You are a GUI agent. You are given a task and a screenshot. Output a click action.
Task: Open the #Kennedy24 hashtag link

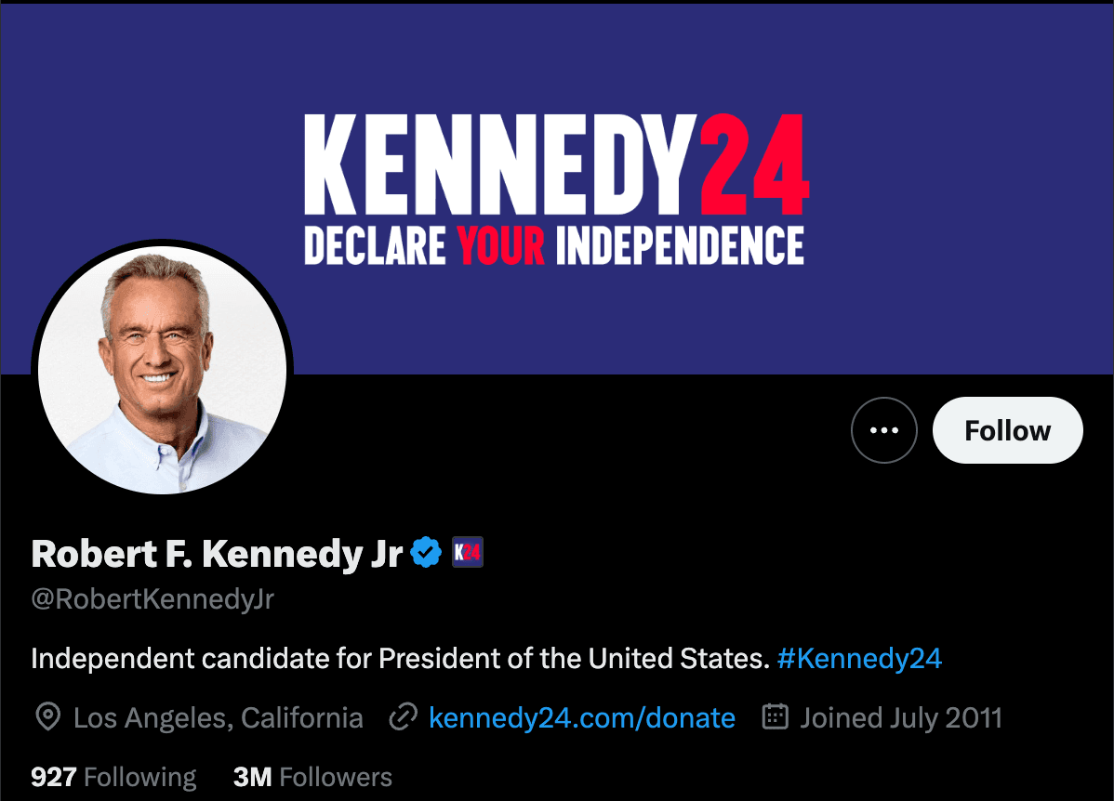click(x=859, y=659)
